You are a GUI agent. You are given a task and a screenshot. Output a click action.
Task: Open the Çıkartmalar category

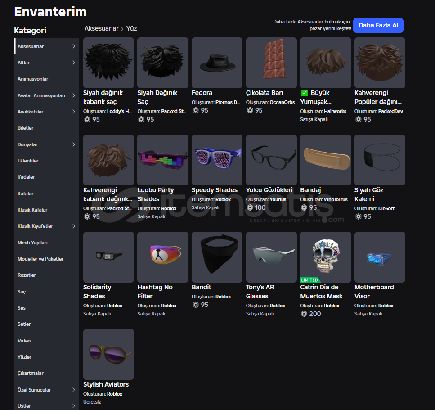coord(46,374)
